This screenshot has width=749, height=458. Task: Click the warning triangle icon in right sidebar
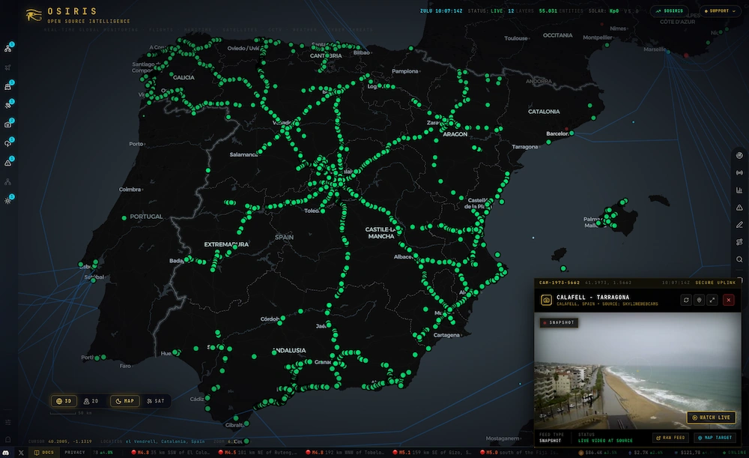pos(739,208)
